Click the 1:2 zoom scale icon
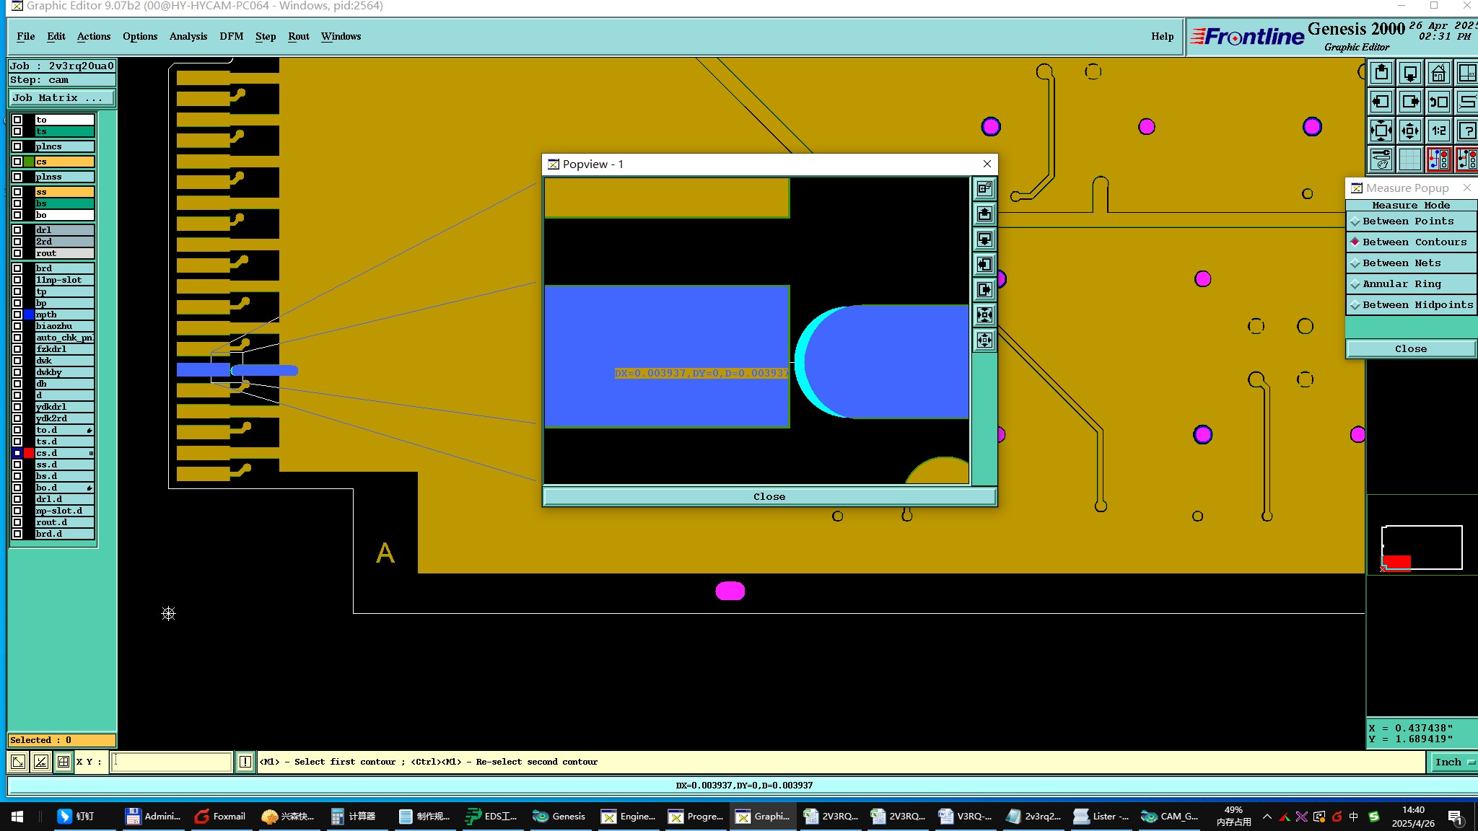The width and height of the screenshot is (1478, 831). click(1438, 131)
